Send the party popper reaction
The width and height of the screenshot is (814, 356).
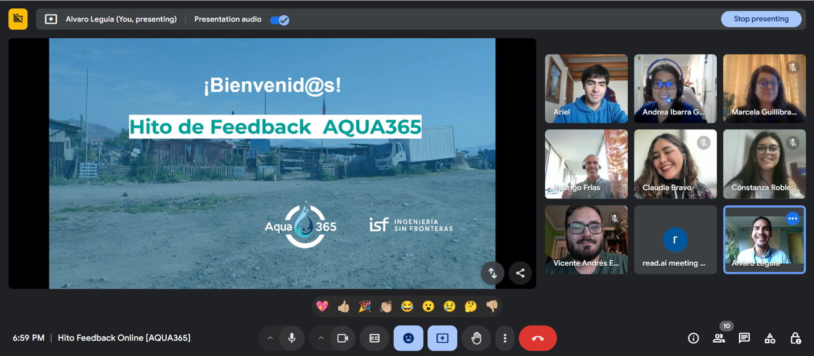point(364,306)
